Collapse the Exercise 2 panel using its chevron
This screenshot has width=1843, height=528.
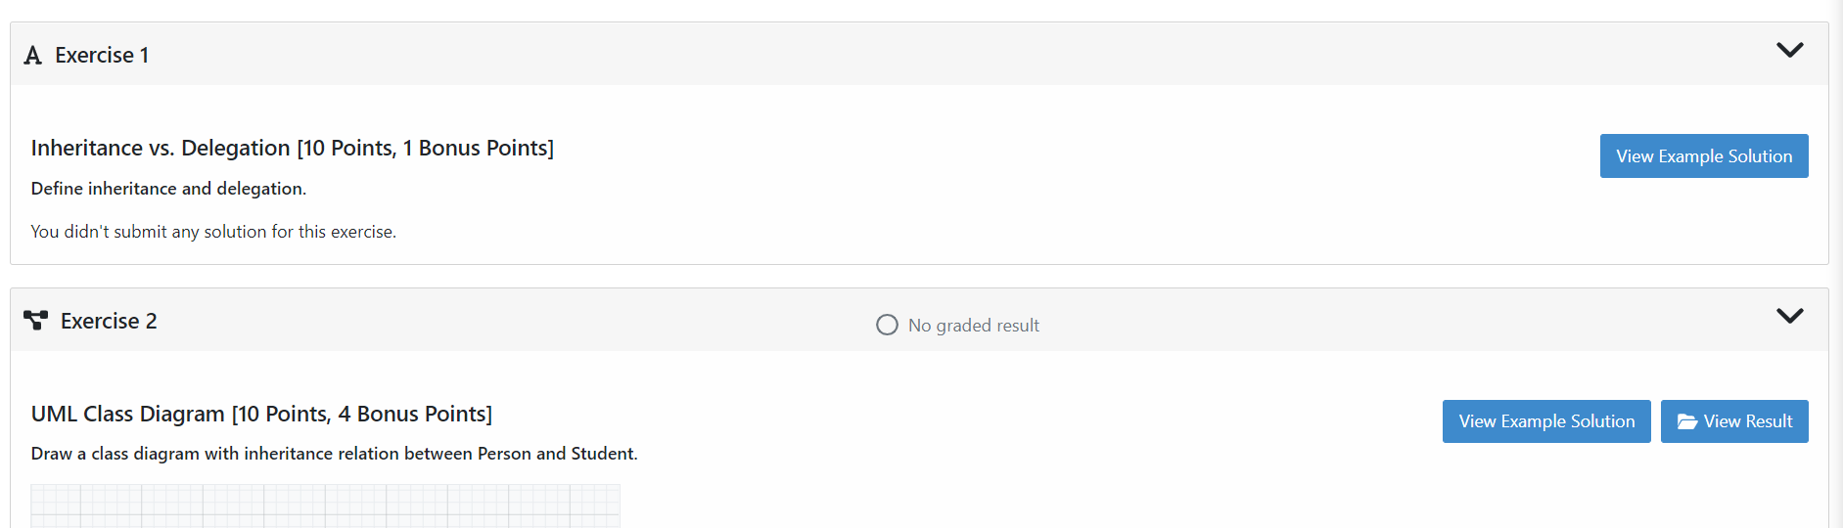(x=1789, y=317)
